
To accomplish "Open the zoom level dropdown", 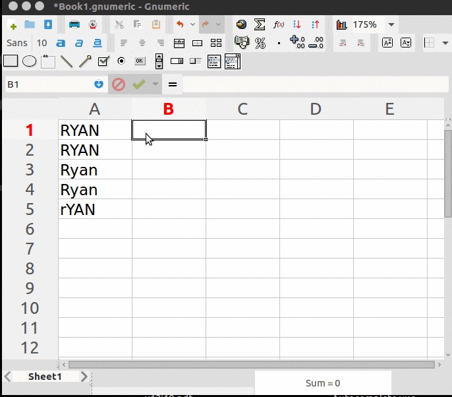I will click(391, 24).
